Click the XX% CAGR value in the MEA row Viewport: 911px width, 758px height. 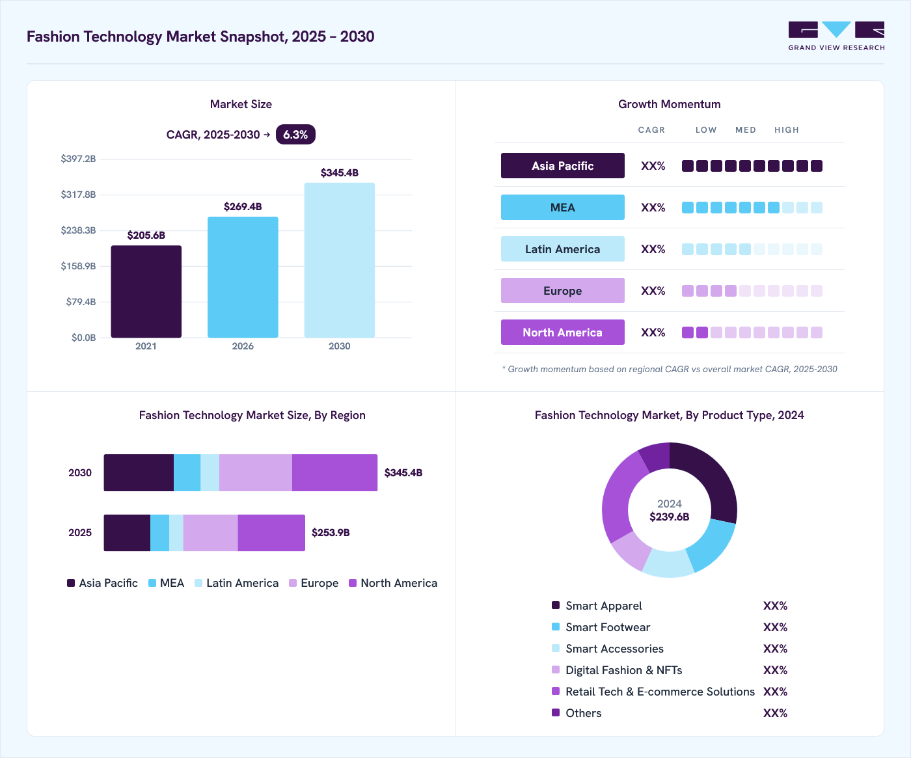click(x=653, y=208)
